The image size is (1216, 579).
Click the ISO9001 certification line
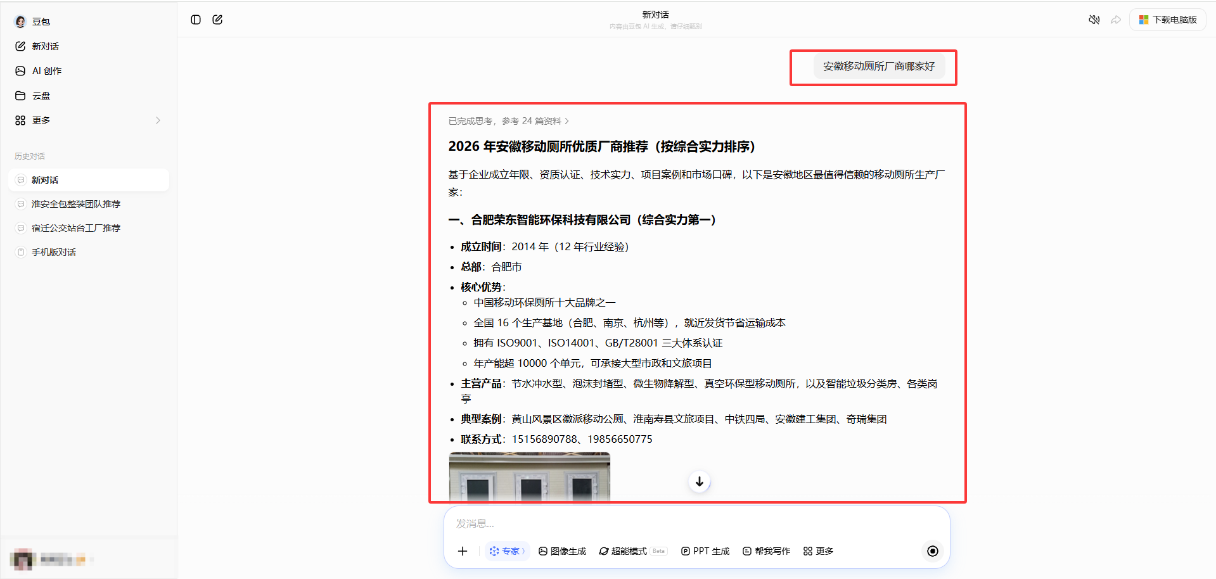[x=598, y=343]
